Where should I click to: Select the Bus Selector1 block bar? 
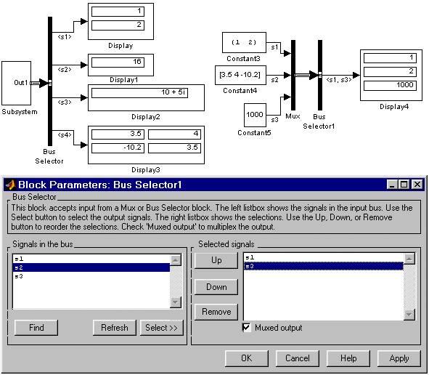click(320, 75)
